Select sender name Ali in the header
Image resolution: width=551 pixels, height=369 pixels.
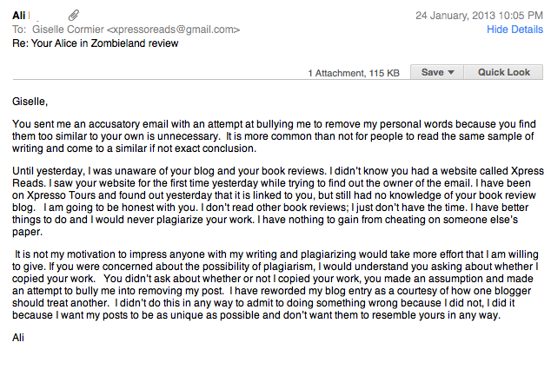click(18, 16)
